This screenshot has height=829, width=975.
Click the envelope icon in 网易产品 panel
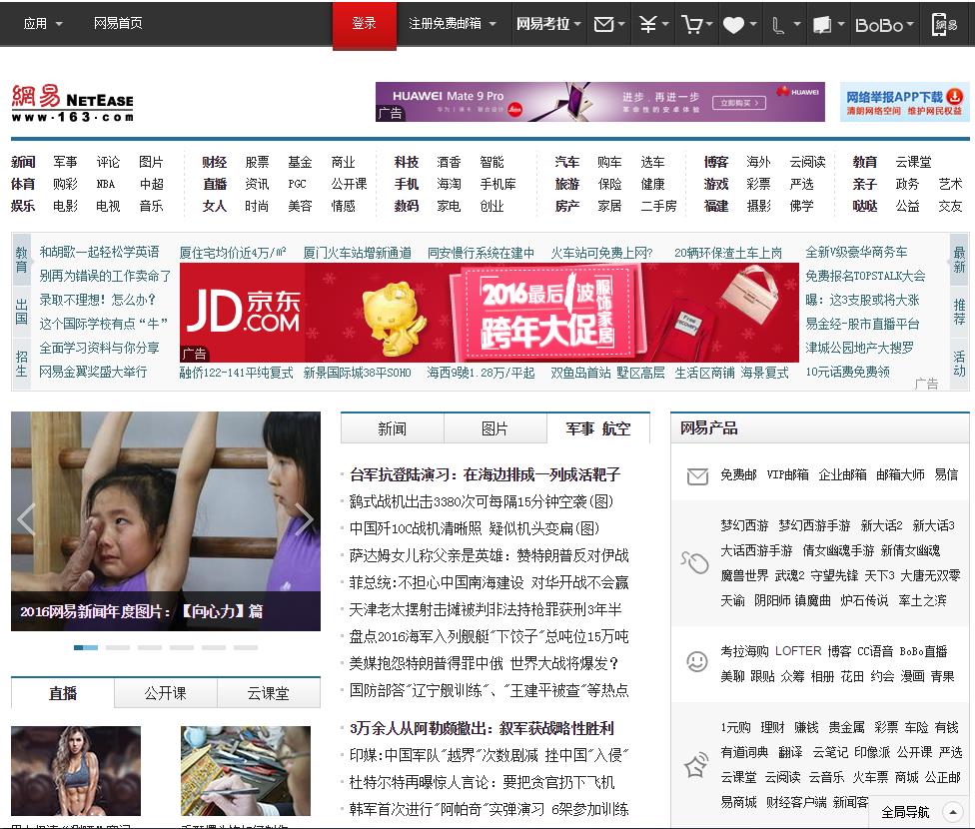[x=697, y=476]
